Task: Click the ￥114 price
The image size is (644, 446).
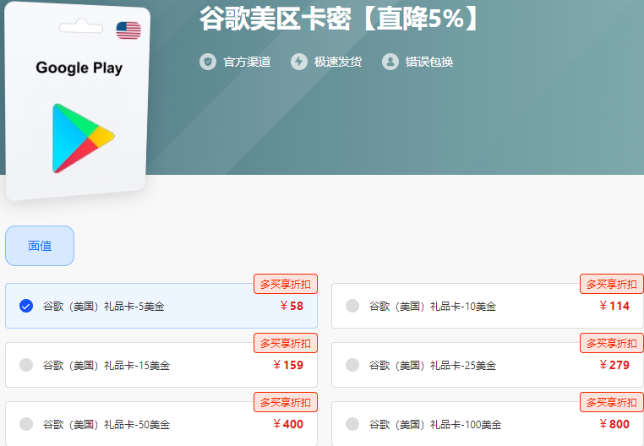Action: point(614,306)
